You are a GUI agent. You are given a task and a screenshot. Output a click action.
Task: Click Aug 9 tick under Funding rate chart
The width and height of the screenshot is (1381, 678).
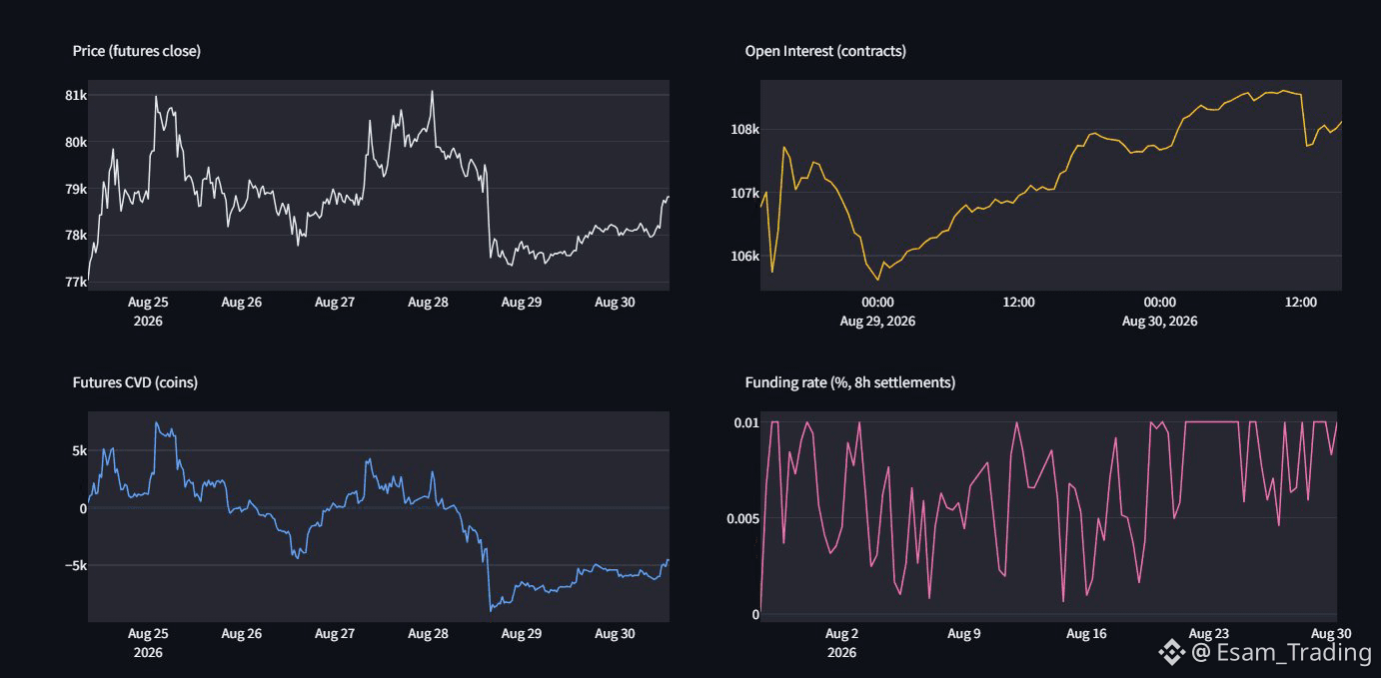coord(964,633)
